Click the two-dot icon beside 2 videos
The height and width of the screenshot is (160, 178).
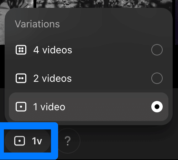pyautogui.click(x=21, y=78)
